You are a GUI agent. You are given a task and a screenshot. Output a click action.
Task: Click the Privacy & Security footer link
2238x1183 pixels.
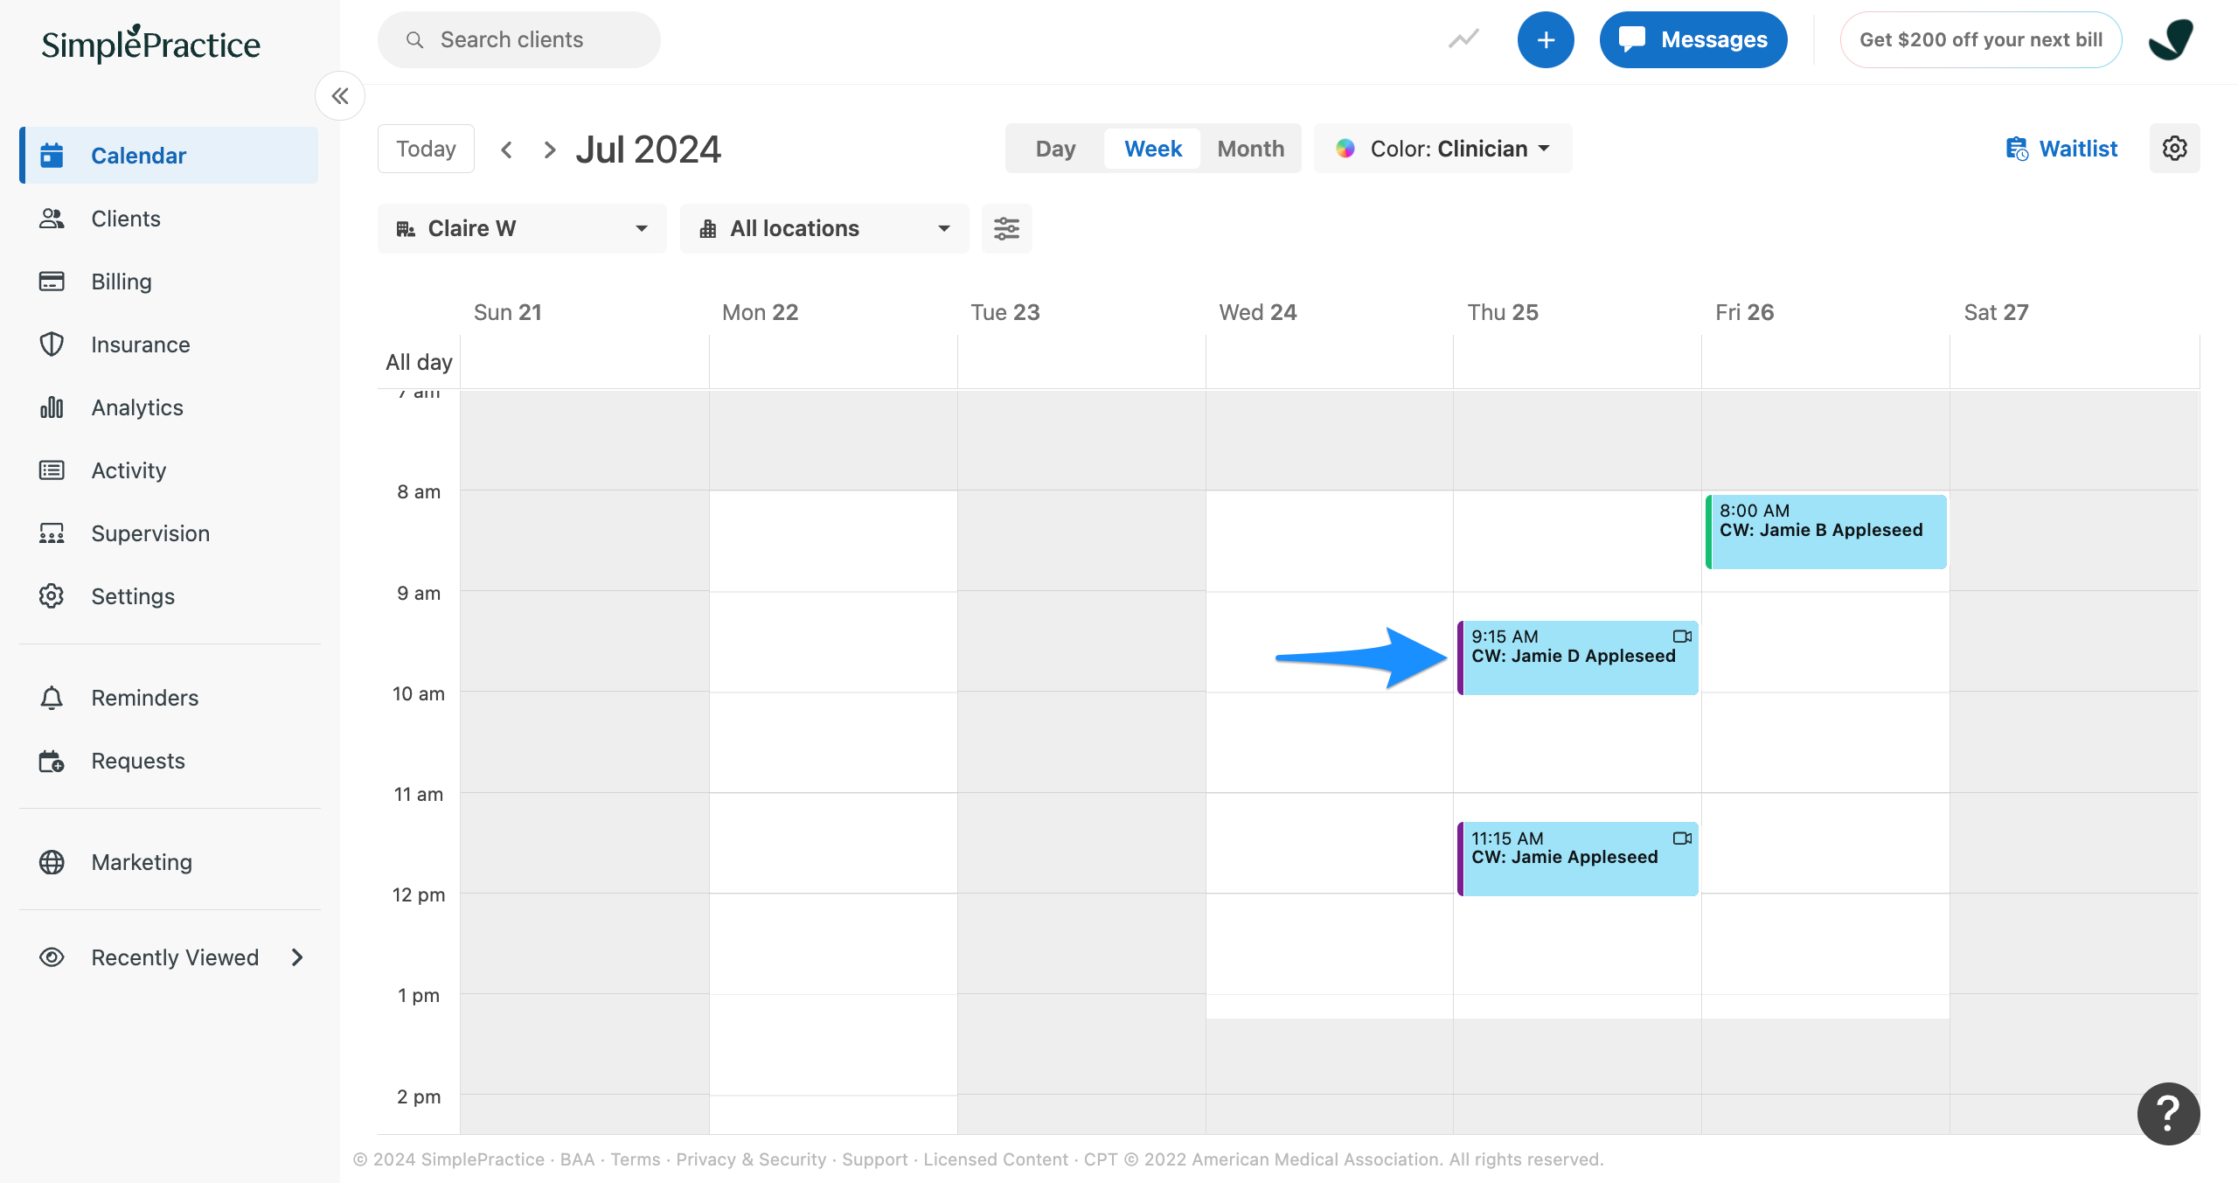751,1159
